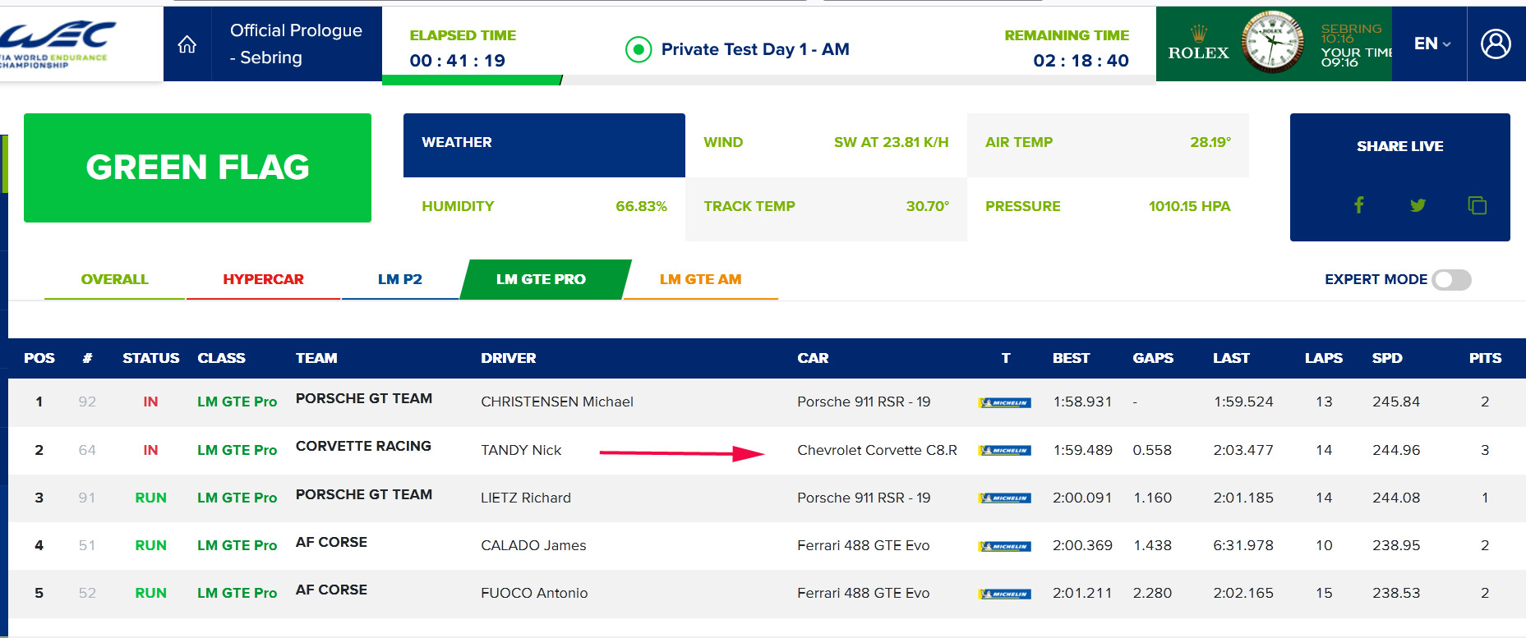Select the Tandy Nick driver row
1526x638 pixels.
pyautogui.click(x=521, y=450)
